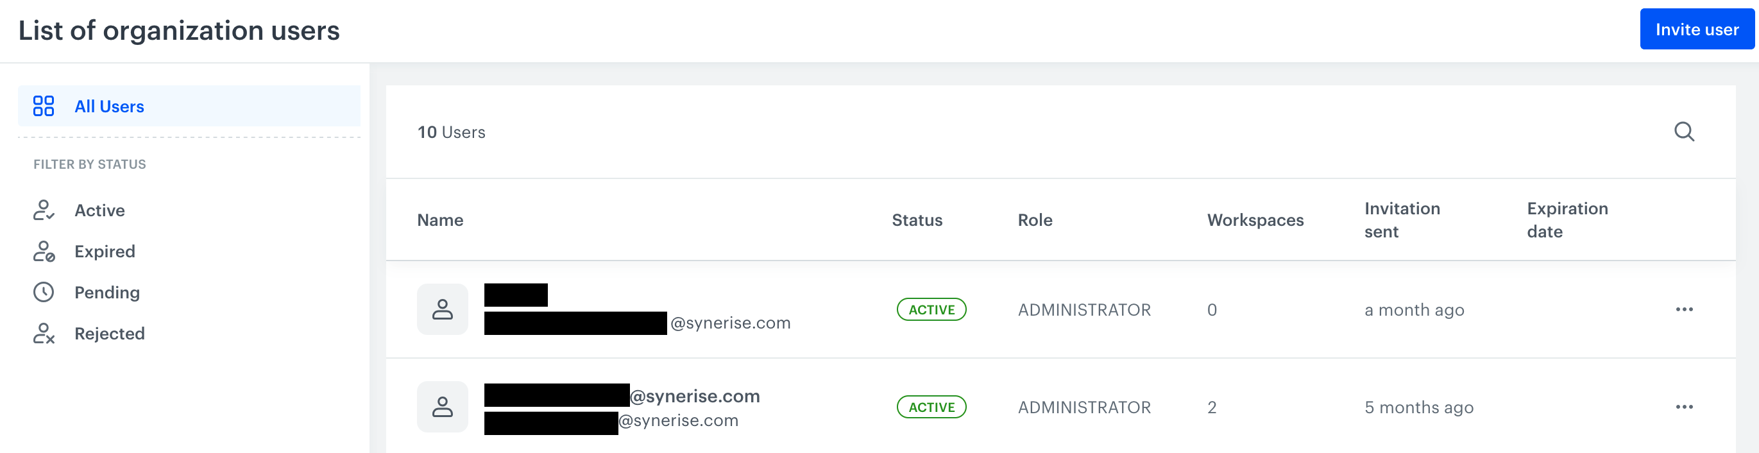The image size is (1759, 453).
Task: Open more options for first user row
Action: pos(1684,309)
